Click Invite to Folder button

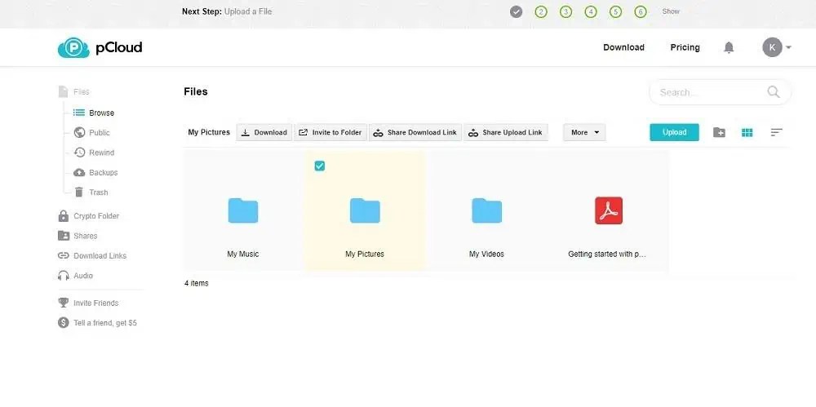pyautogui.click(x=330, y=132)
